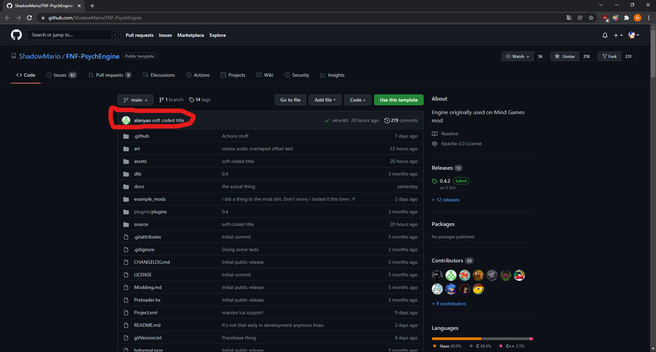Click the green verified commit checkmark

[x=327, y=120]
